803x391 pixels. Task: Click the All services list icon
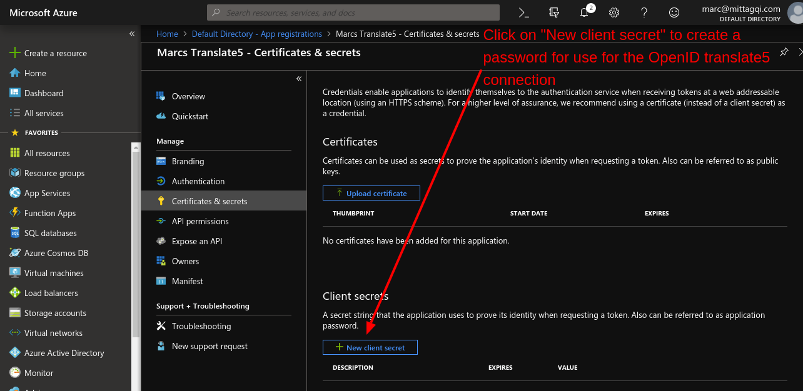pyautogui.click(x=15, y=113)
